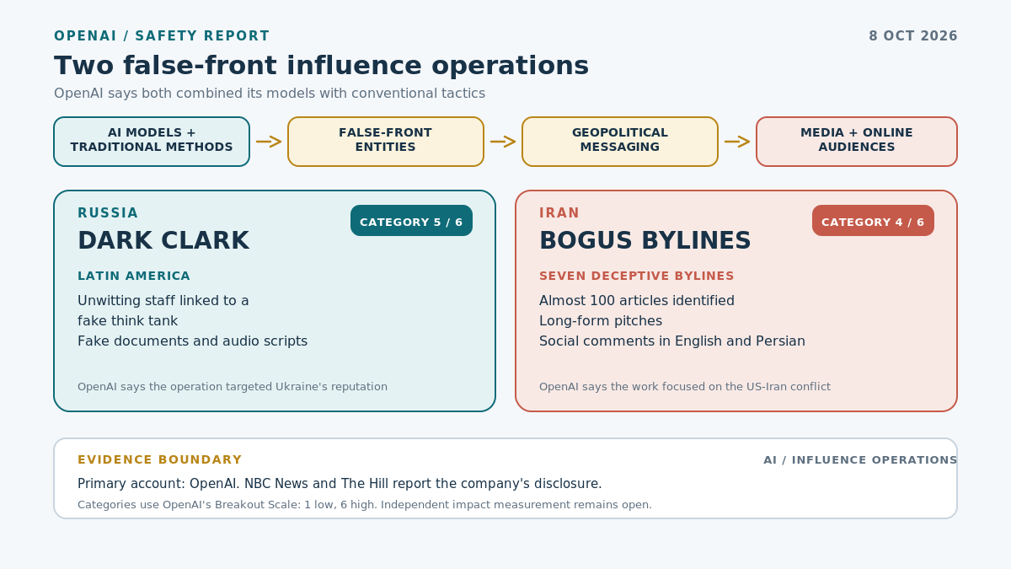Click 'Social comments in English and Persian'
Image resolution: width=1011 pixels, height=569 pixels.
(x=672, y=341)
